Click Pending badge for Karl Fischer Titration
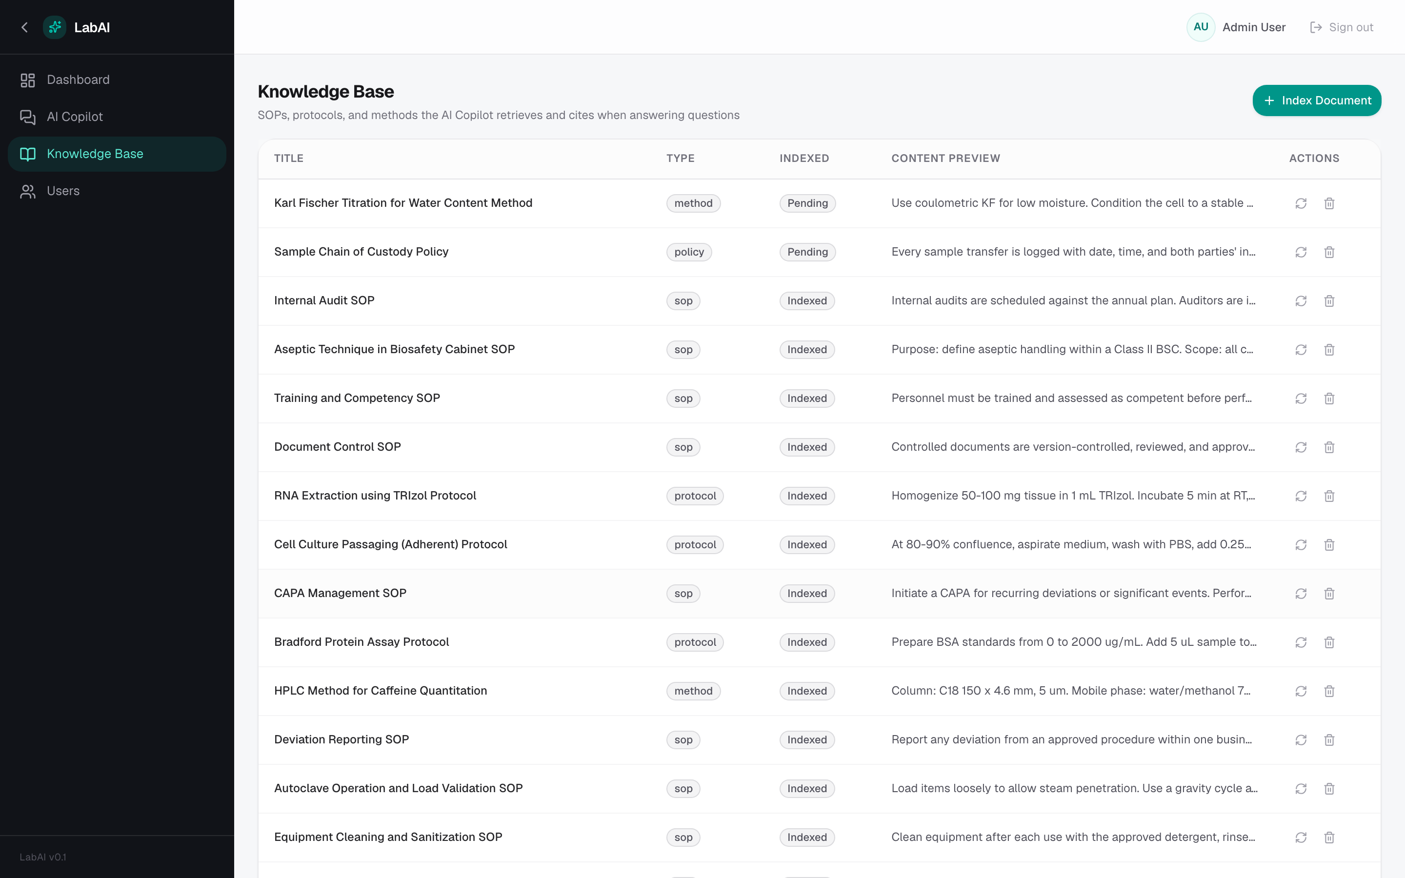Image resolution: width=1405 pixels, height=878 pixels. click(807, 203)
